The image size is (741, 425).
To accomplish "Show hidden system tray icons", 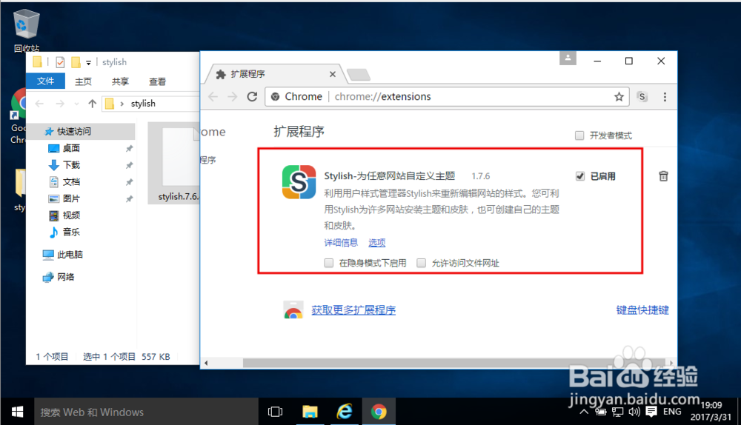I will click(x=584, y=412).
